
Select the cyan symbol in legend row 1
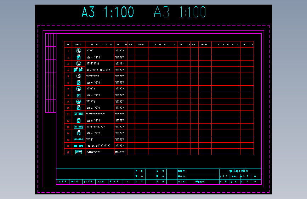(x=79, y=51)
